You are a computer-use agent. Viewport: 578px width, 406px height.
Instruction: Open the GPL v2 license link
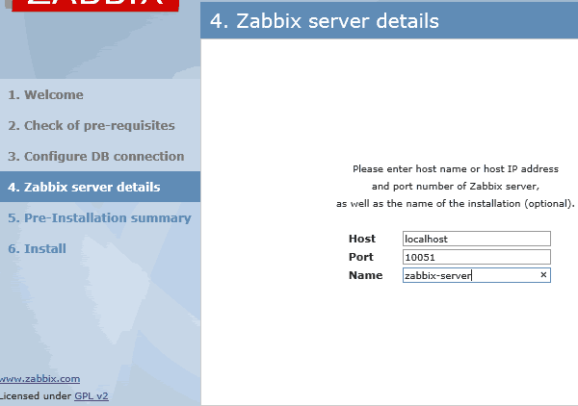(x=92, y=396)
